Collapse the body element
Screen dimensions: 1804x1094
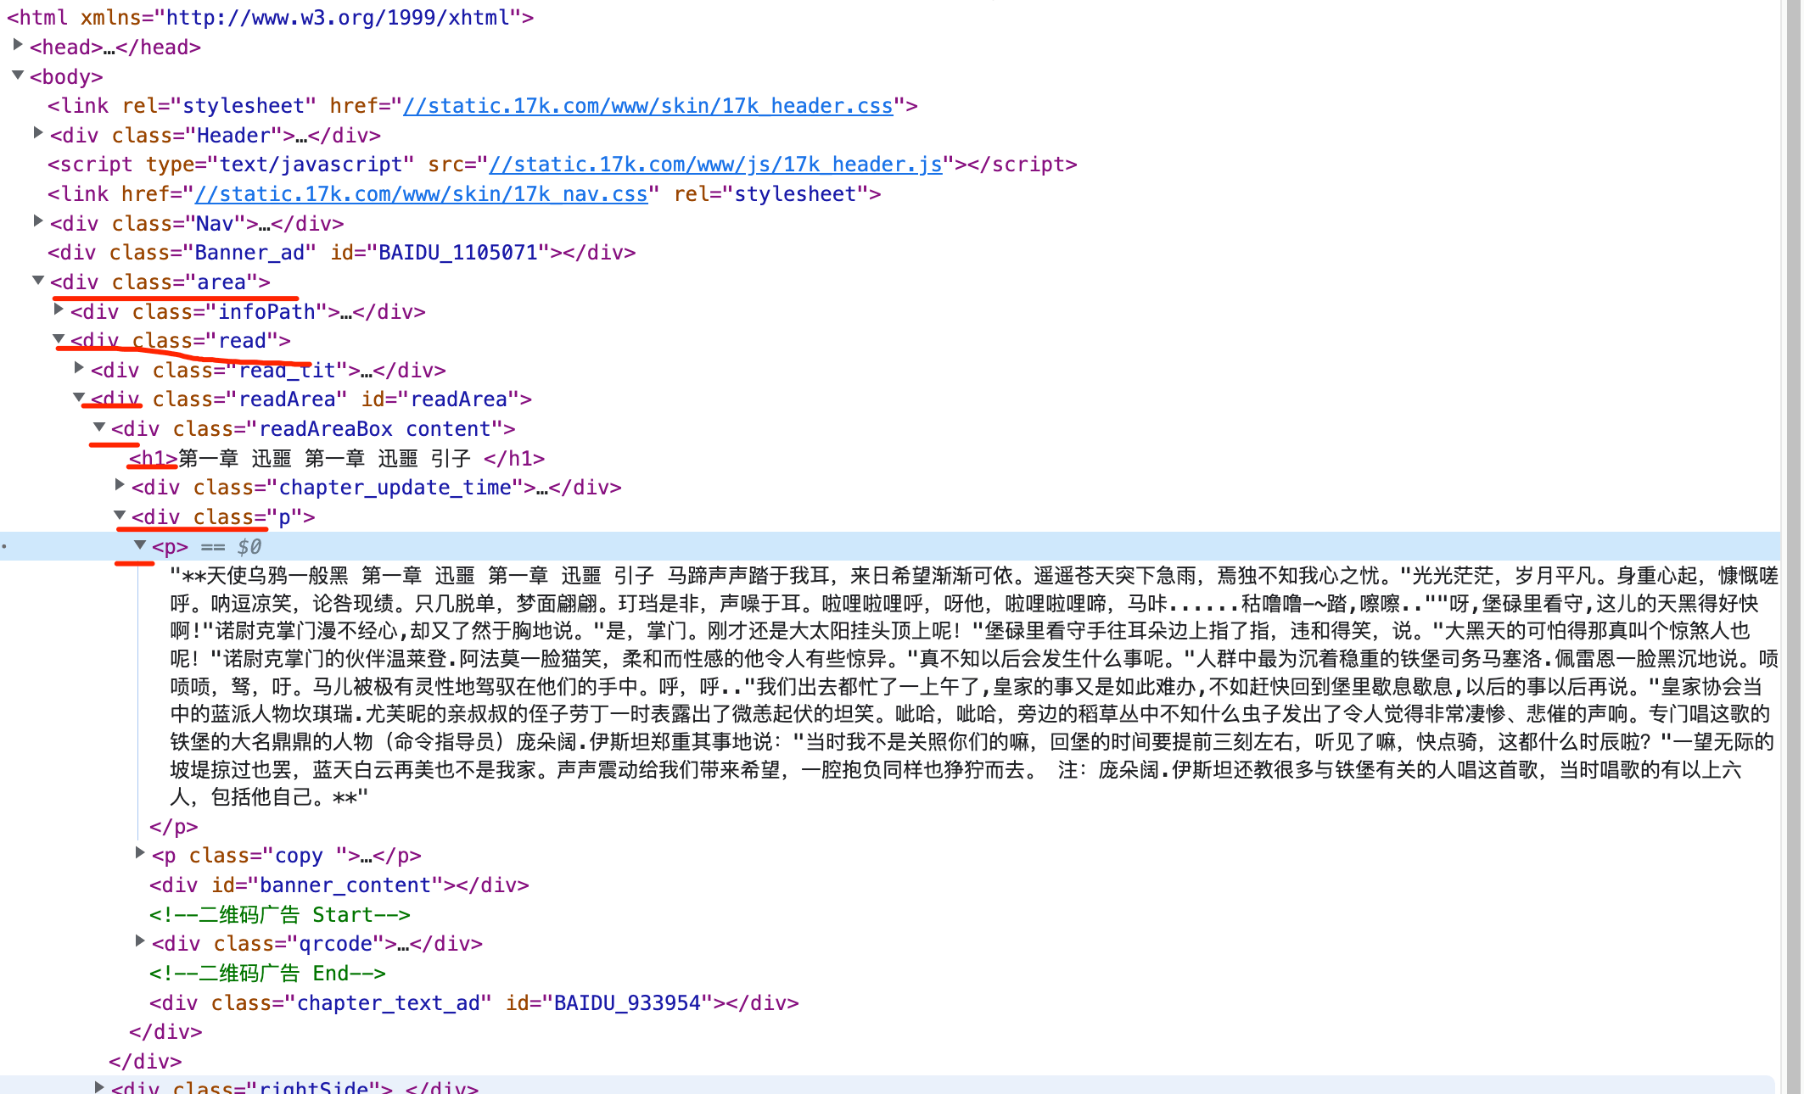point(18,75)
